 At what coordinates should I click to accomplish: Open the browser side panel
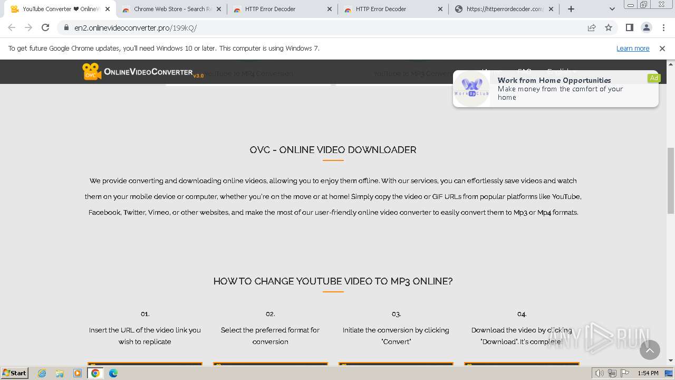coord(629,27)
